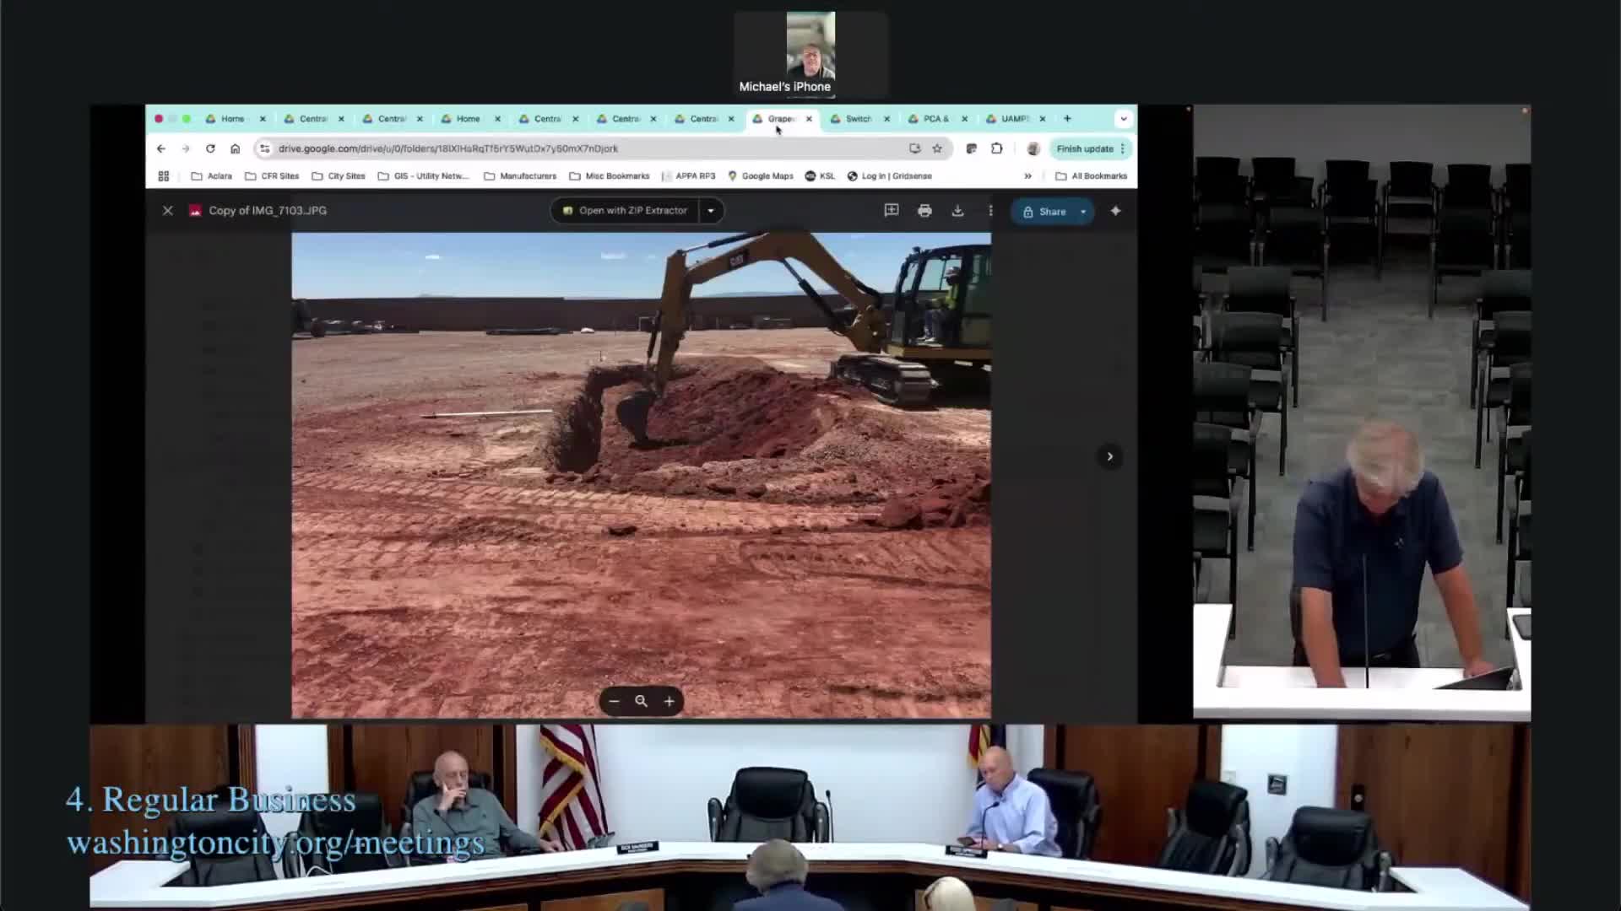Print the image using printer icon
1621x911 pixels.
point(924,211)
